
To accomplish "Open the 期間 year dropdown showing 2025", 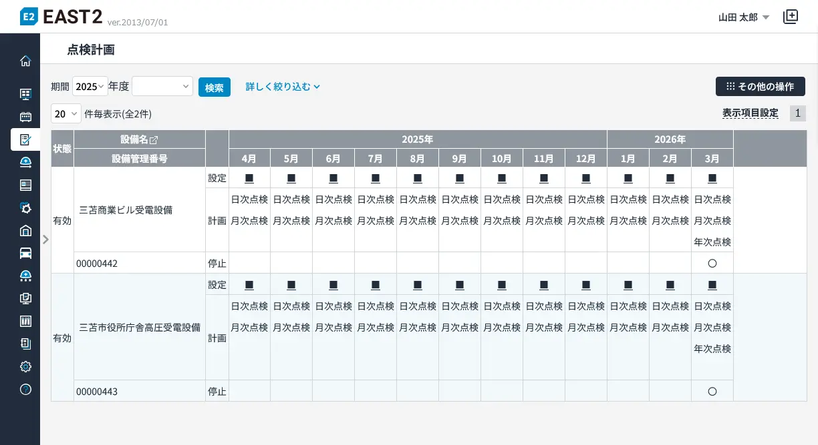I will tap(90, 87).
